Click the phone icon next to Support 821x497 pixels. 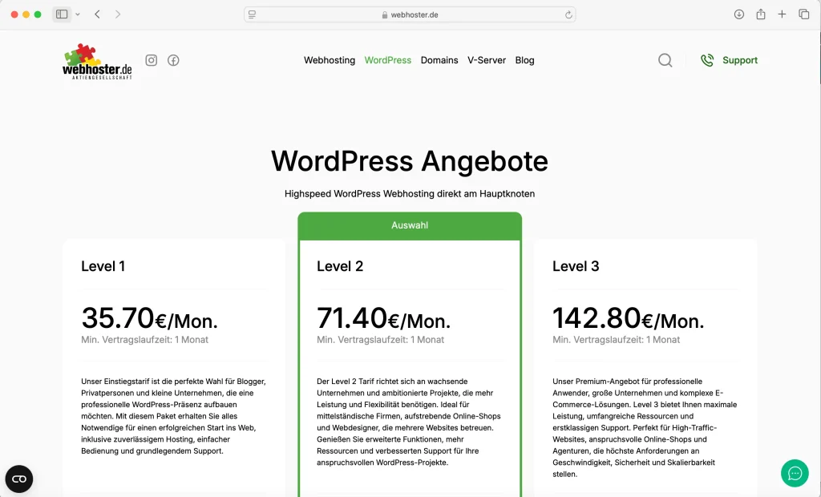[706, 59]
